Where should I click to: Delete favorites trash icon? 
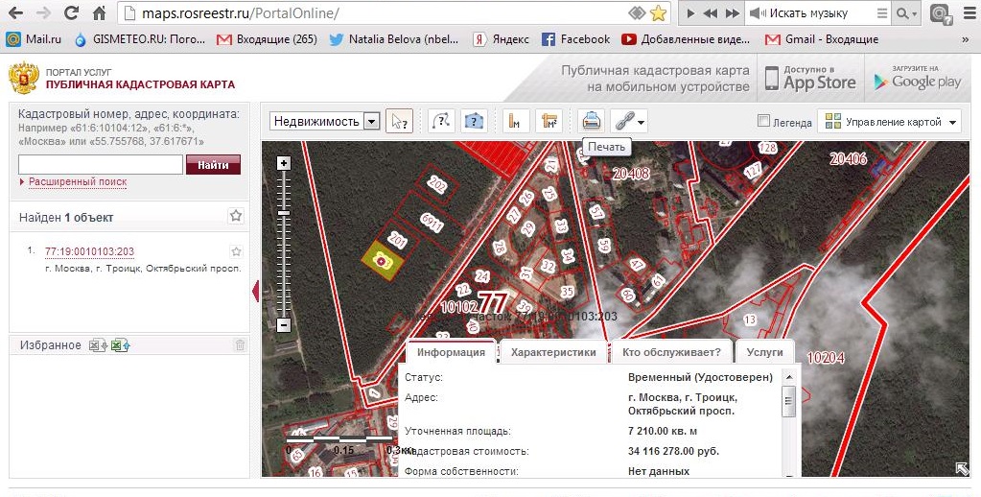240,344
